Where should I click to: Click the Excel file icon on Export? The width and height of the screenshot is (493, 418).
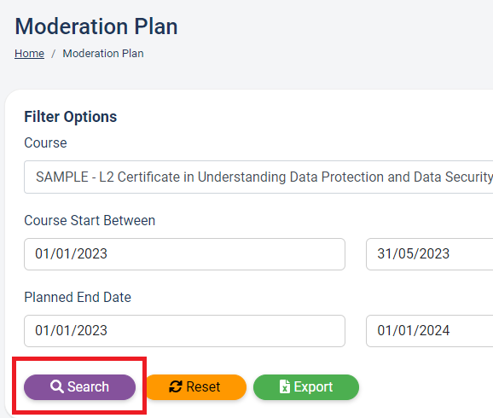[285, 386]
